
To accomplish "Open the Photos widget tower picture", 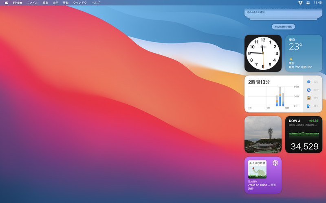I will point(263,134).
